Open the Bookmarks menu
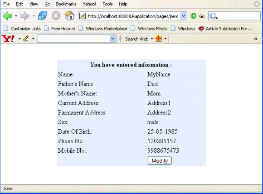Image resolution: width=263 pixels, height=194 pixels. tap(66, 4)
